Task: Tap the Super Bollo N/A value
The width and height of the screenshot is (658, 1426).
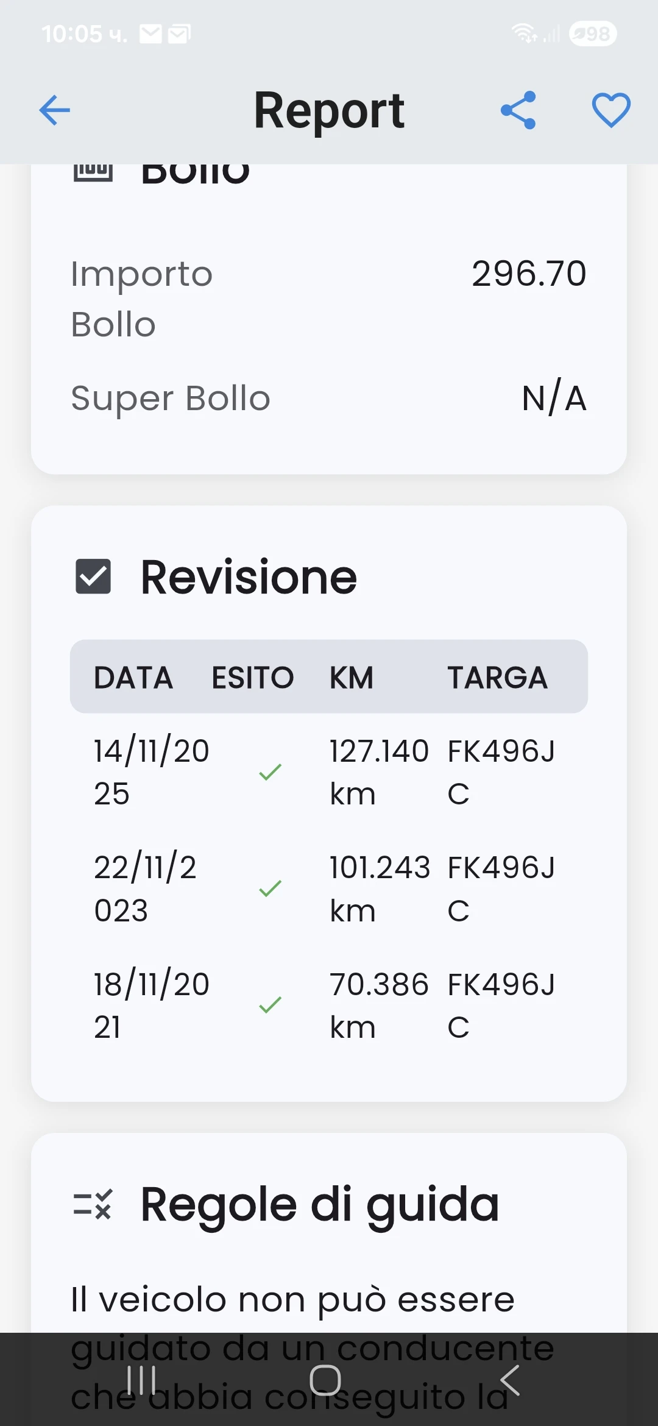Action: point(554,399)
